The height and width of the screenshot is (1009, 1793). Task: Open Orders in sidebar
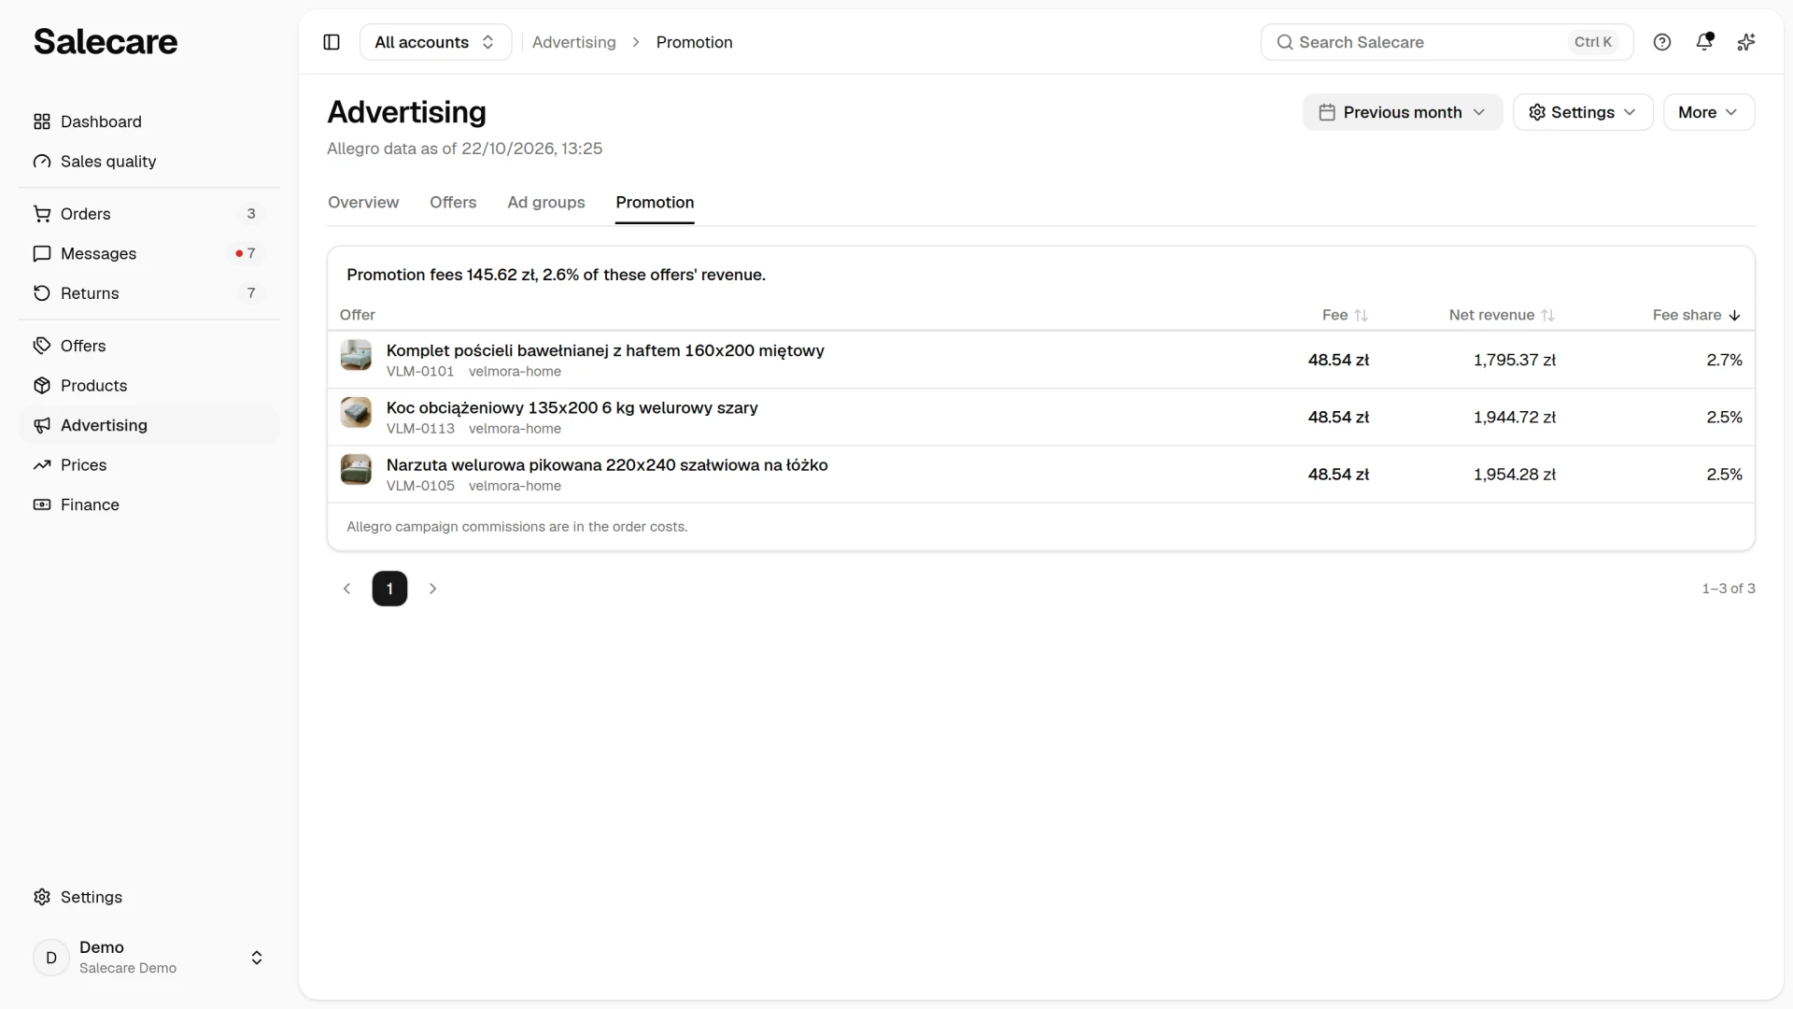point(149,214)
